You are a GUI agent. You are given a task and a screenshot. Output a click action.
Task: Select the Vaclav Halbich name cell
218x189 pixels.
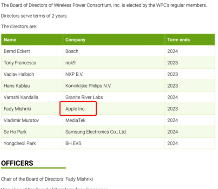[x=32, y=74]
